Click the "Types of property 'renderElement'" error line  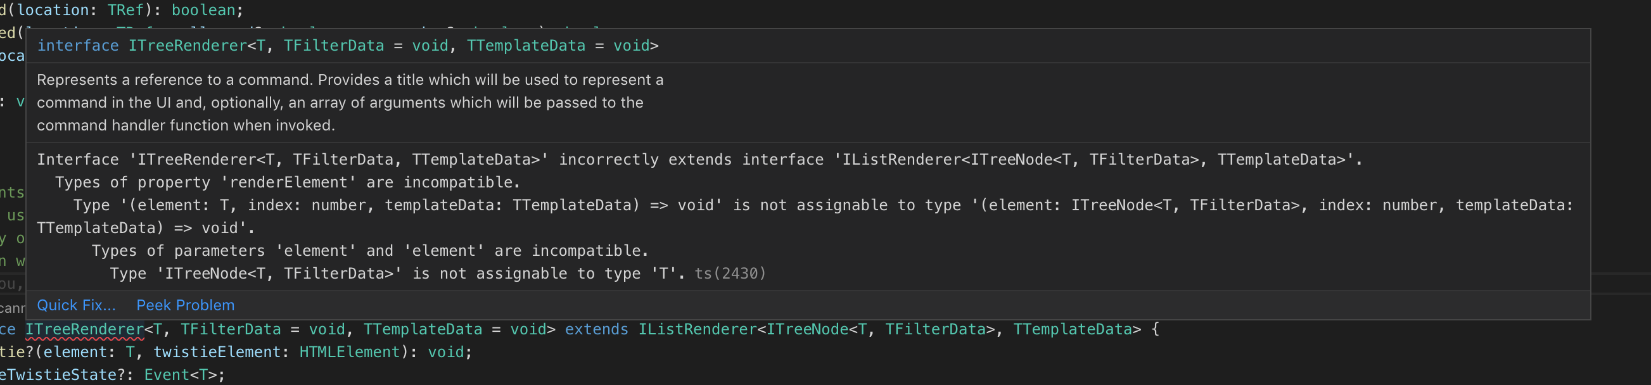[287, 182]
